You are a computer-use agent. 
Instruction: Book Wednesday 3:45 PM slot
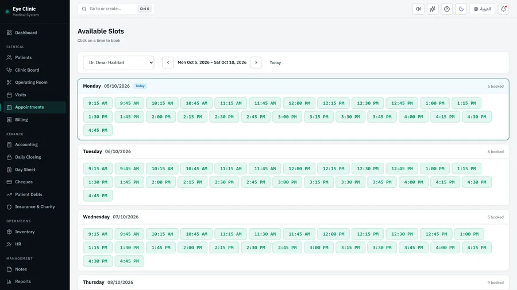(x=414, y=248)
